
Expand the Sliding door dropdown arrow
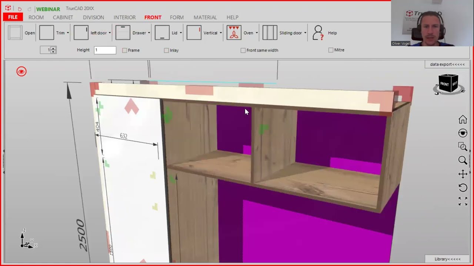tap(305, 33)
